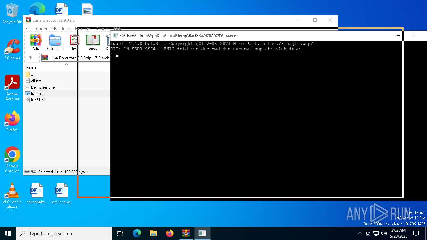Open the network icon in system tray
The height and width of the screenshot is (240, 427).
pos(376,233)
